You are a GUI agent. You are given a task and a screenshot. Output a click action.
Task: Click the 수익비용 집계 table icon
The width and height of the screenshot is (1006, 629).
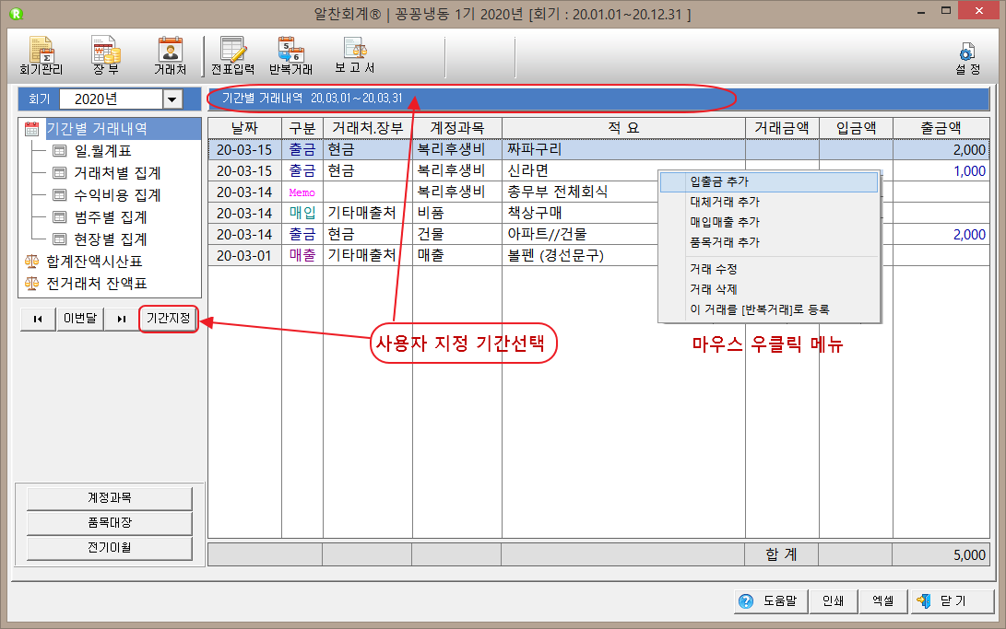pos(60,194)
